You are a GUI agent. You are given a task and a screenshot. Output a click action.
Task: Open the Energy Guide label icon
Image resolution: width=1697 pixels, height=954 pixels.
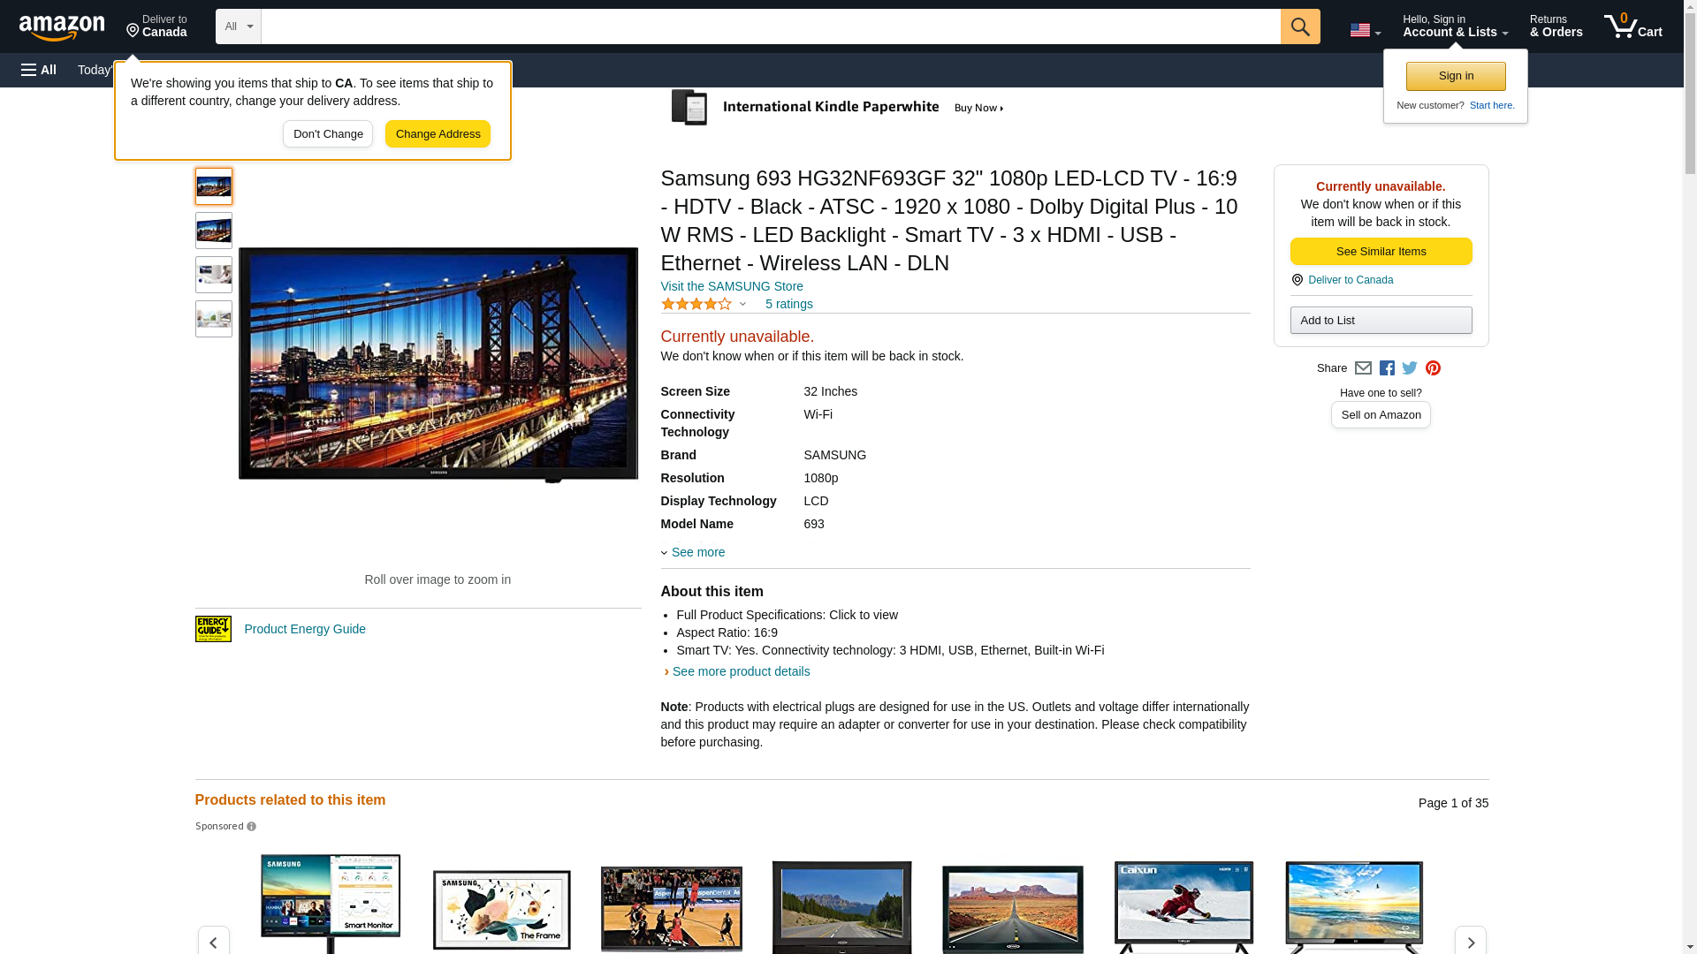[x=213, y=629]
